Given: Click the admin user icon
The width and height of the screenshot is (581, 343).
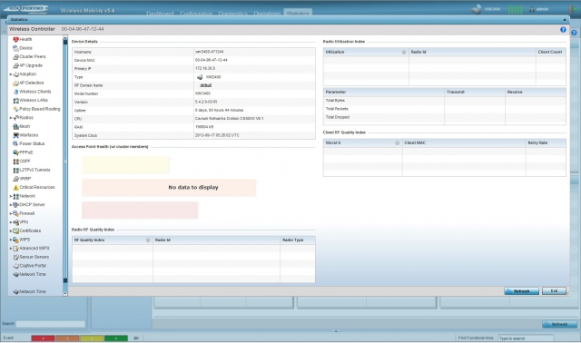Looking at the screenshot, I should point(532,9).
